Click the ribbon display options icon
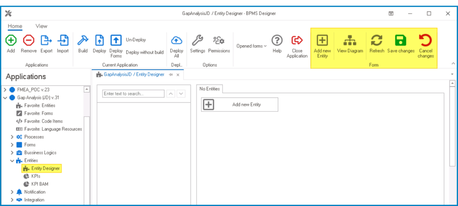Image resolution: width=458 pixels, height=206 pixels. pos(391,13)
